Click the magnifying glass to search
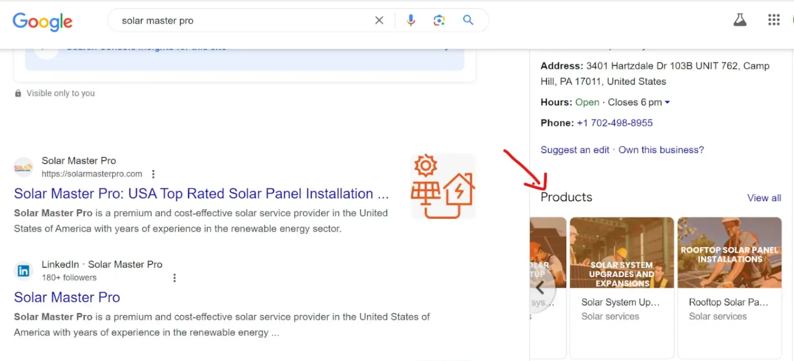 [468, 20]
